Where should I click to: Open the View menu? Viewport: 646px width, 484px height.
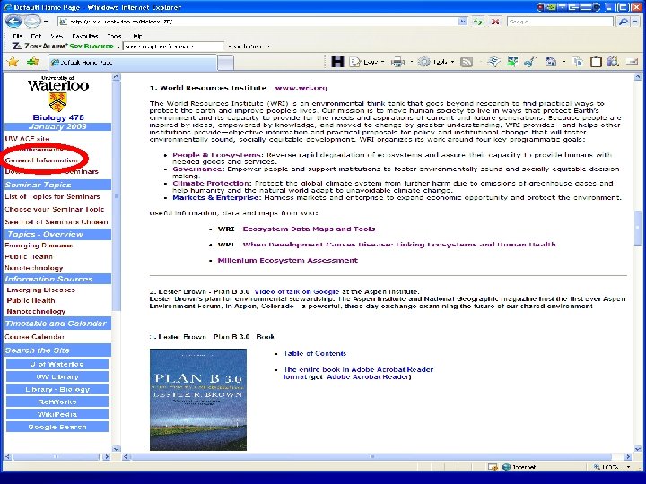point(57,36)
